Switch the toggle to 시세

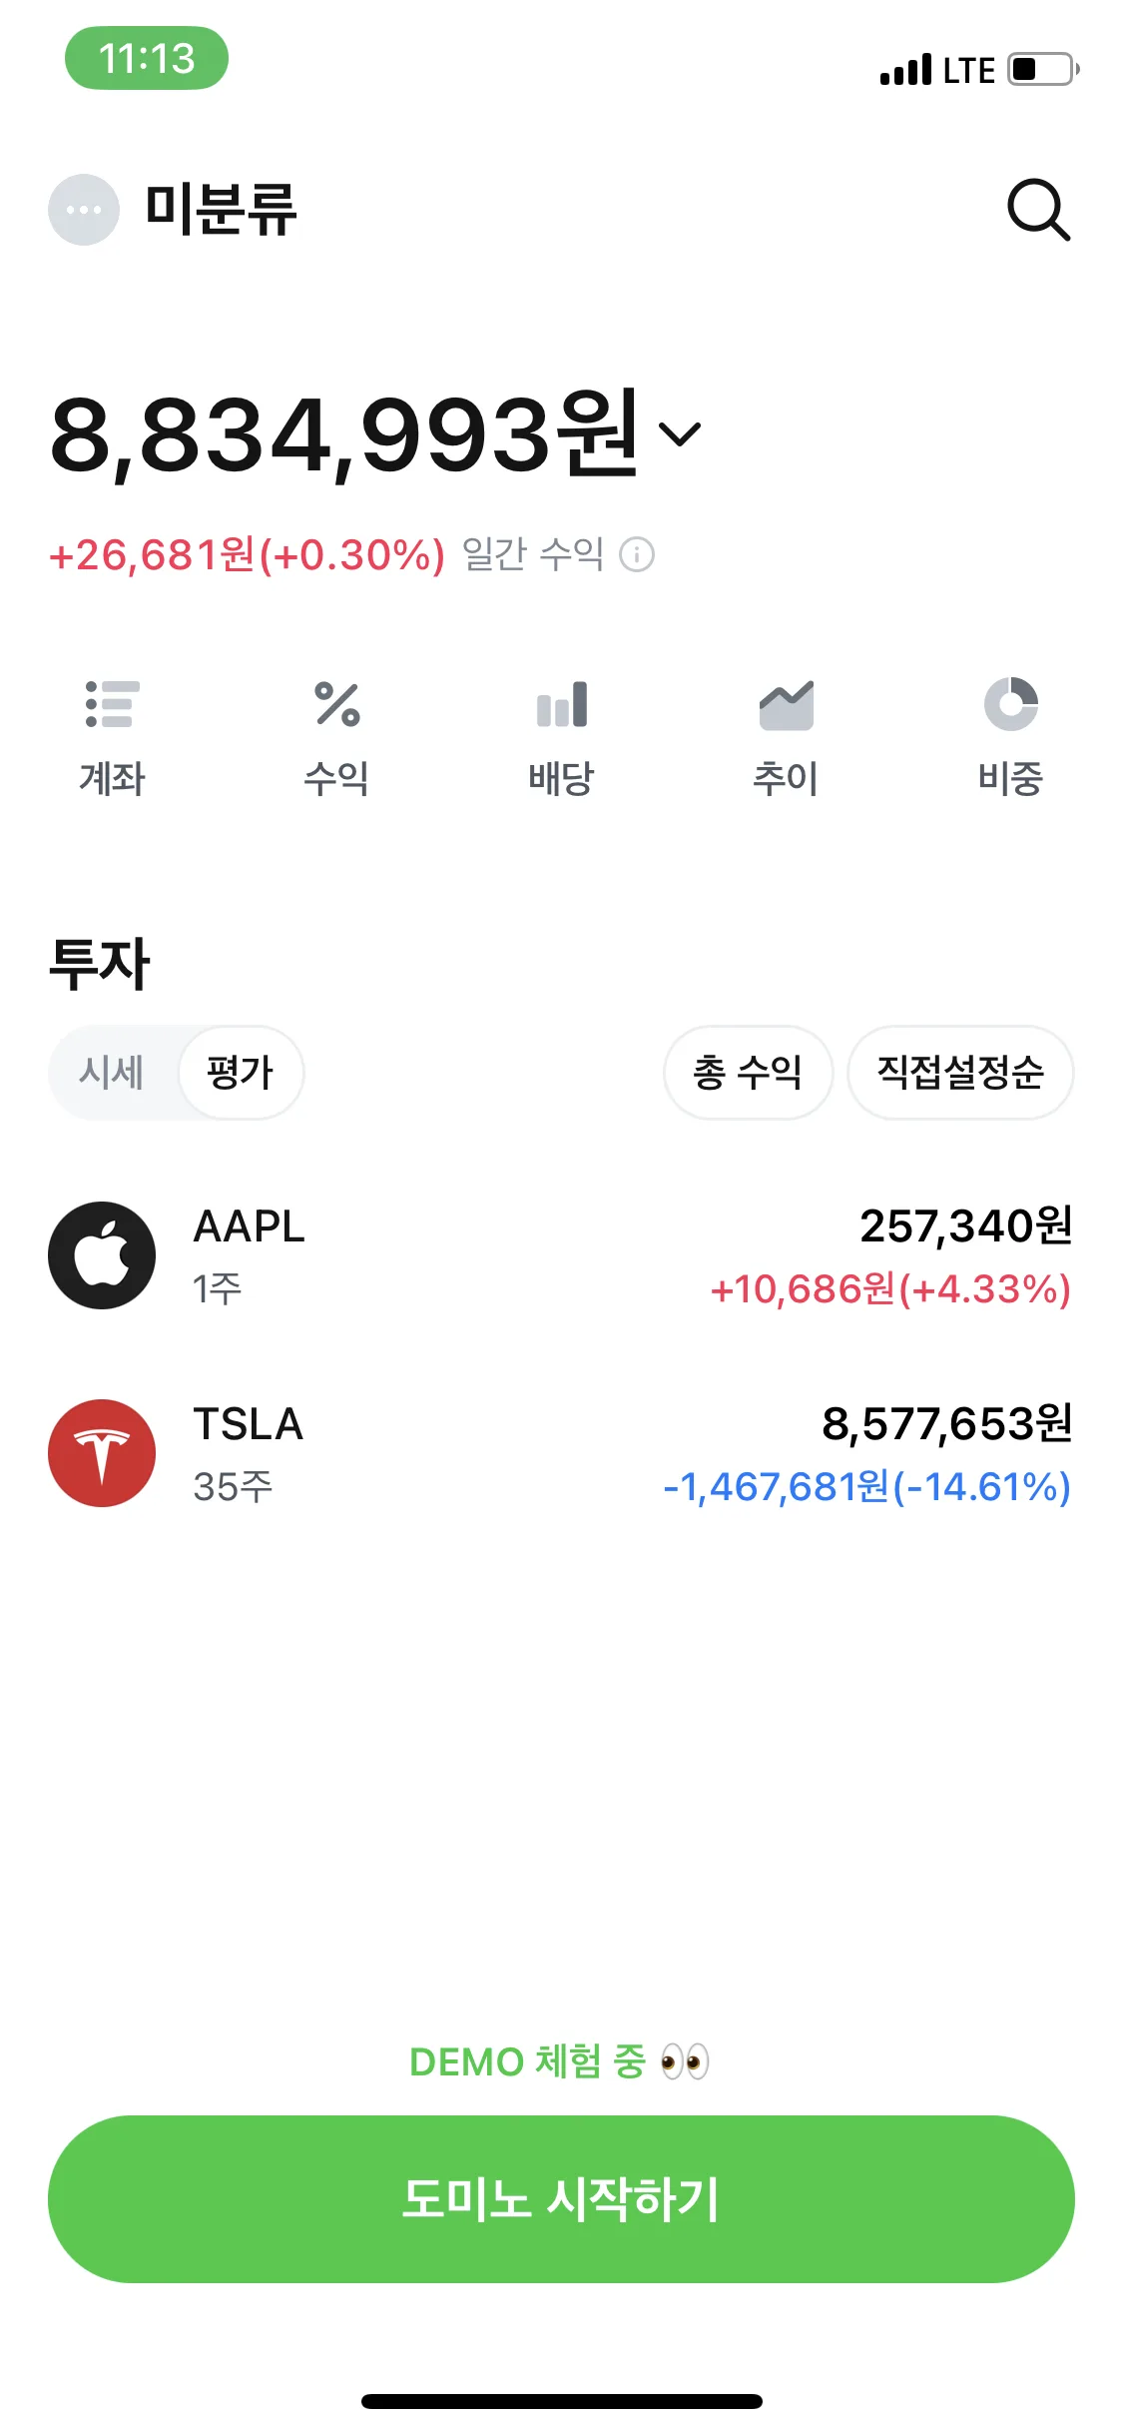click(x=112, y=1073)
